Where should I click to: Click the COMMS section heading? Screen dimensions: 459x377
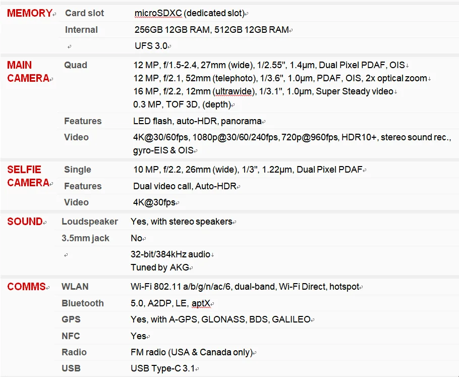[26, 287]
